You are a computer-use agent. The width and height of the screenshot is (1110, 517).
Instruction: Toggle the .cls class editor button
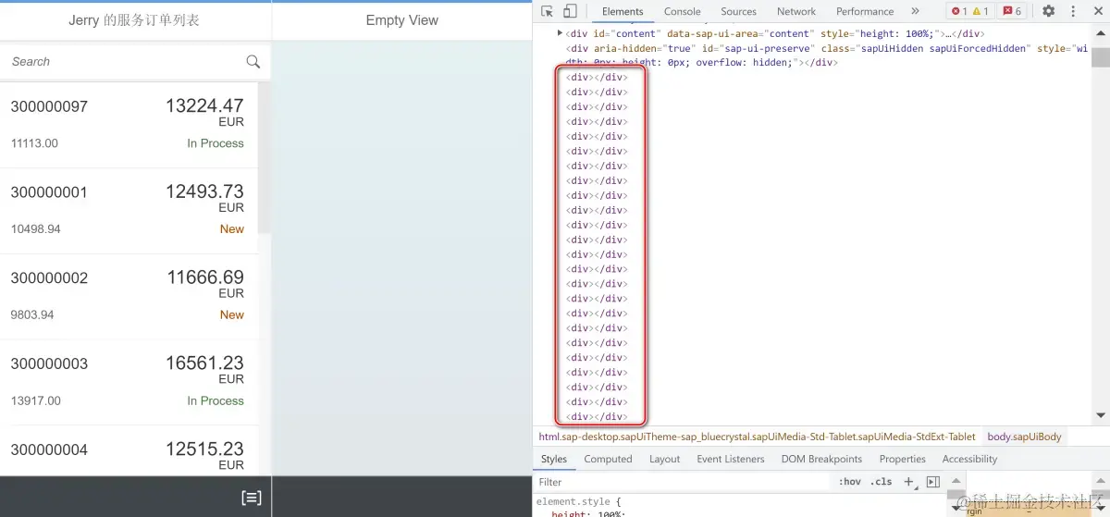pos(882,482)
